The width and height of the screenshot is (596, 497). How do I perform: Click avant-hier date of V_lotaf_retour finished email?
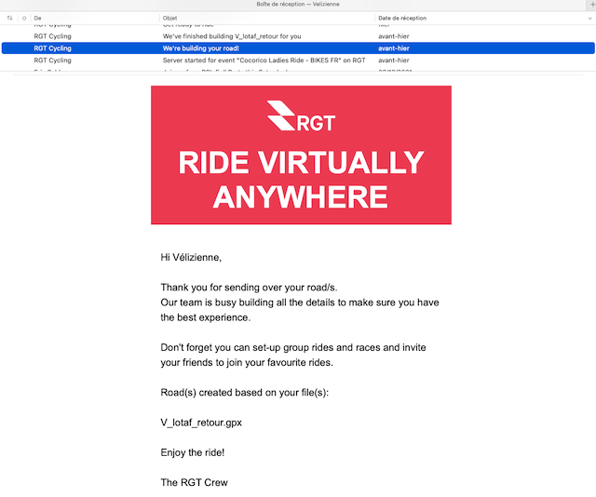click(x=393, y=36)
